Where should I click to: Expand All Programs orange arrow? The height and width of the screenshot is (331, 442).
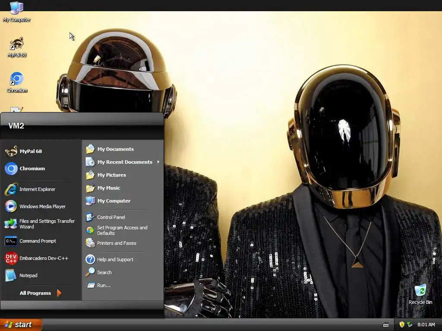(x=59, y=293)
